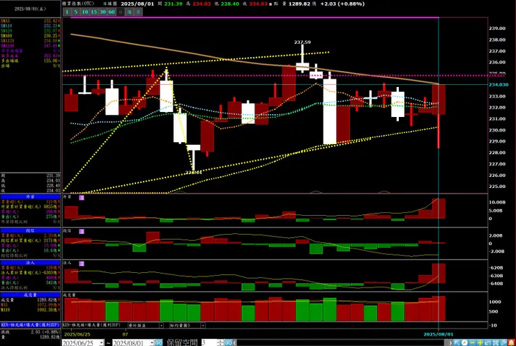This screenshot has height=346, width=516.
Task: Select the 投信 blue panel header
Action: pos(30,230)
